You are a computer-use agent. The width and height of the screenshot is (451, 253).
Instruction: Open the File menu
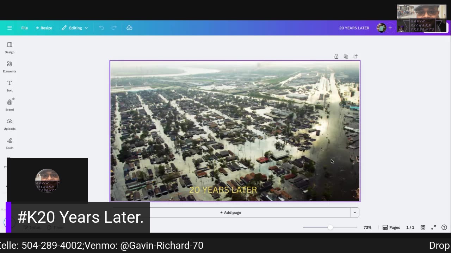(24, 28)
